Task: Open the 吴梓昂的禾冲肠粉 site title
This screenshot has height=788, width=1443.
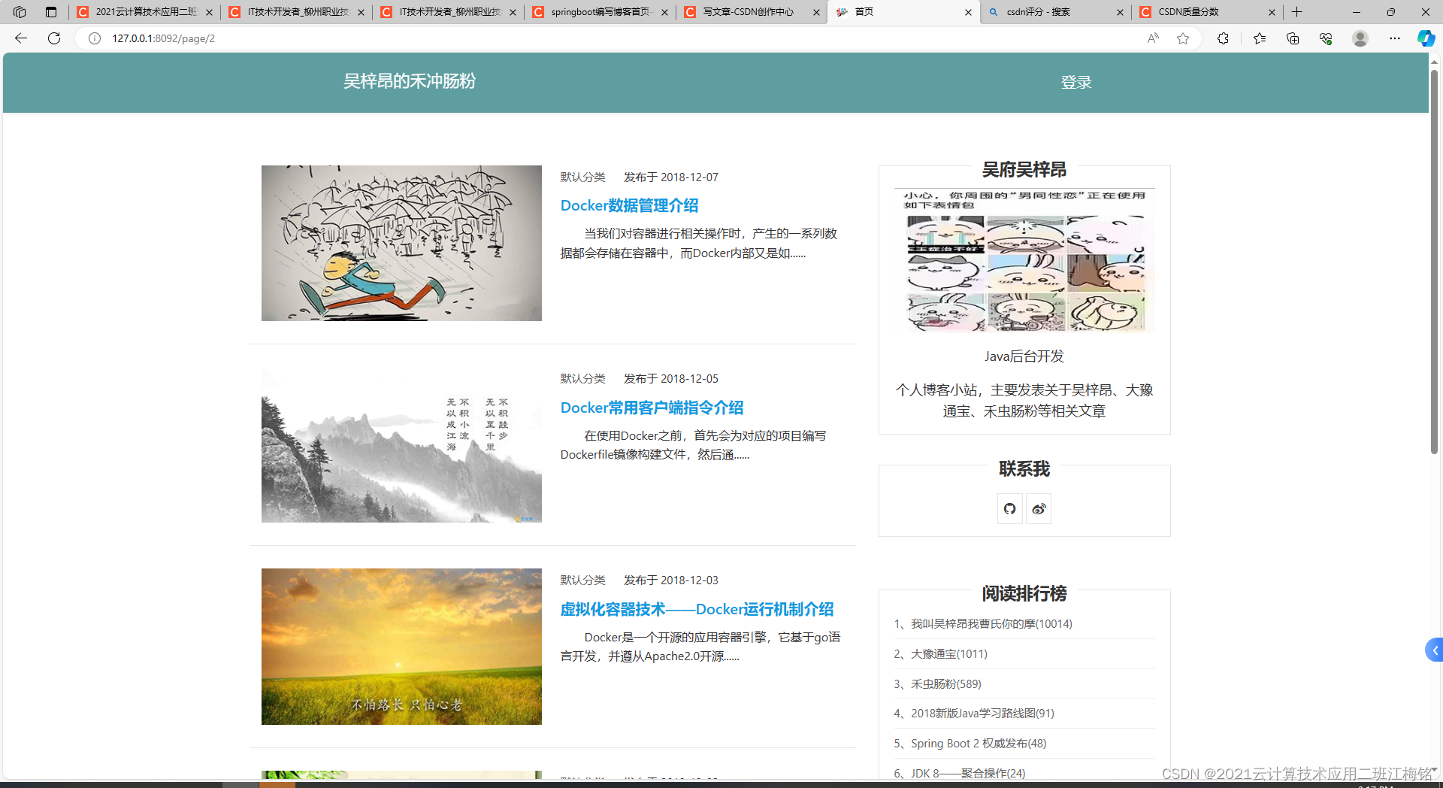Action: 410,81
